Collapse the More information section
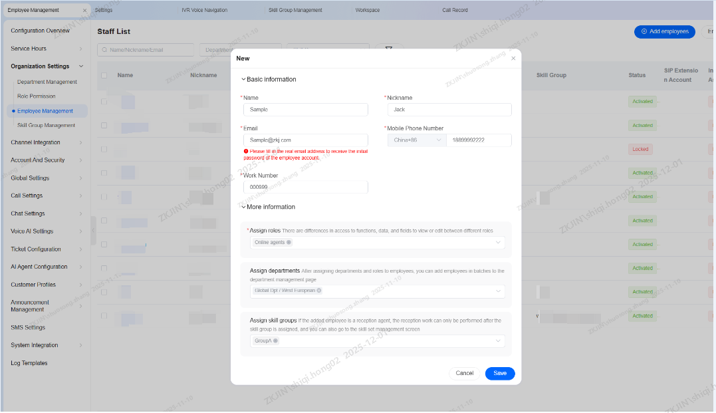Viewport: 716px width, 413px height. point(243,207)
